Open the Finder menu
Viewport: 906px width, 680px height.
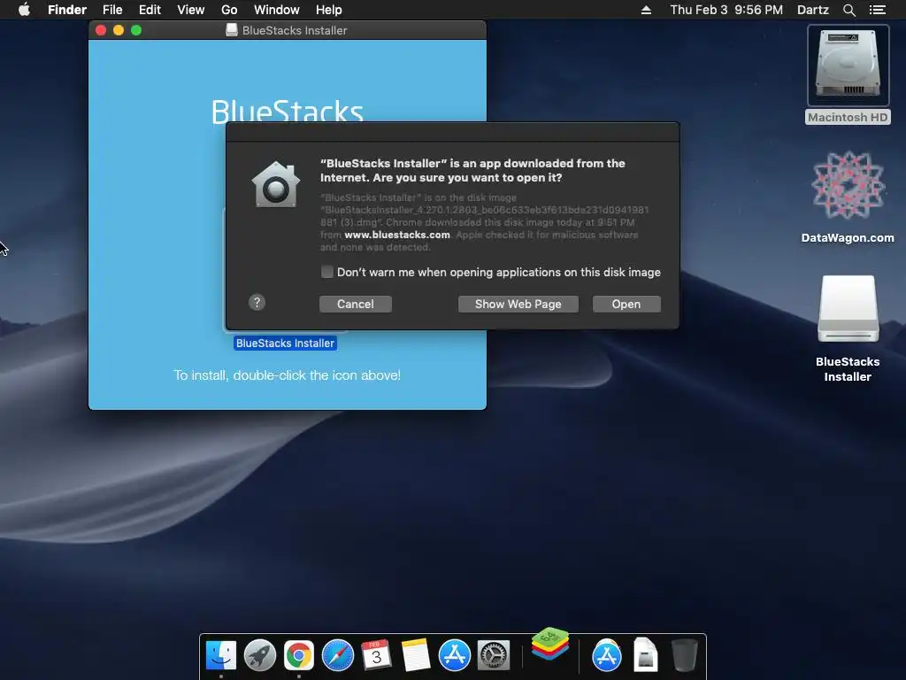click(x=67, y=10)
